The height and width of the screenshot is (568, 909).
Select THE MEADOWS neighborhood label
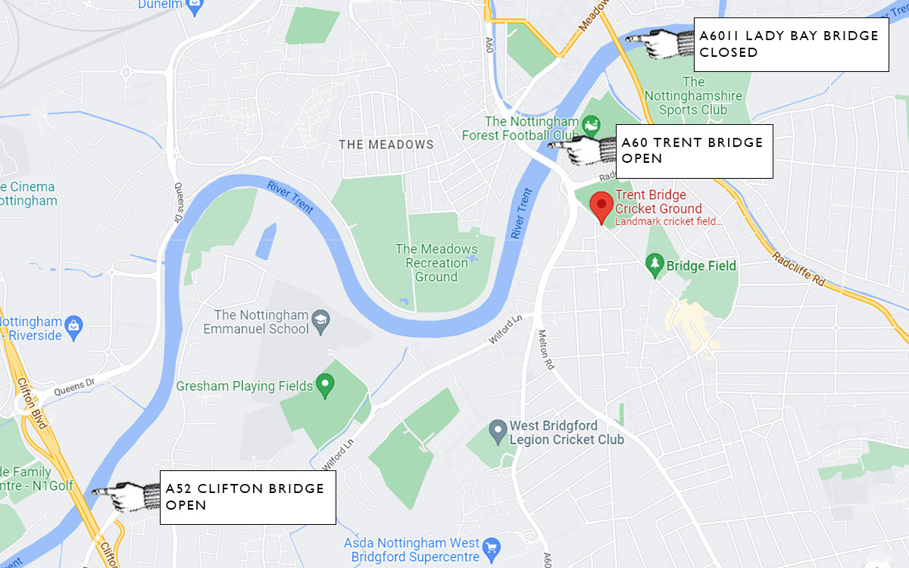coord(386,145)
